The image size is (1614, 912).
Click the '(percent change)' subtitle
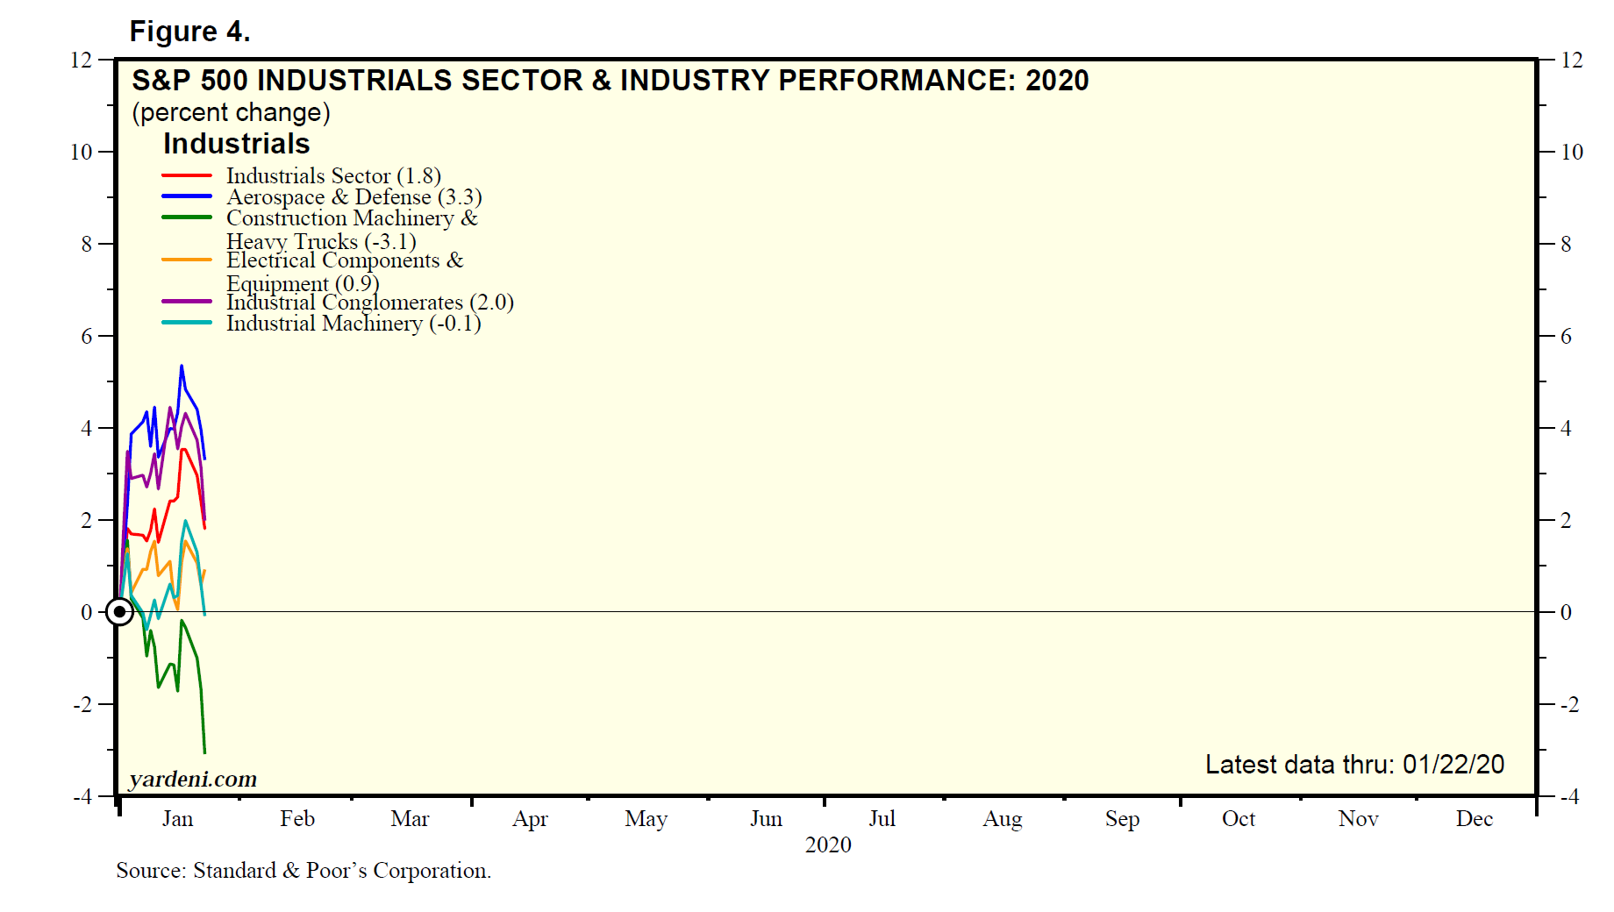click(x=231, y=112)
